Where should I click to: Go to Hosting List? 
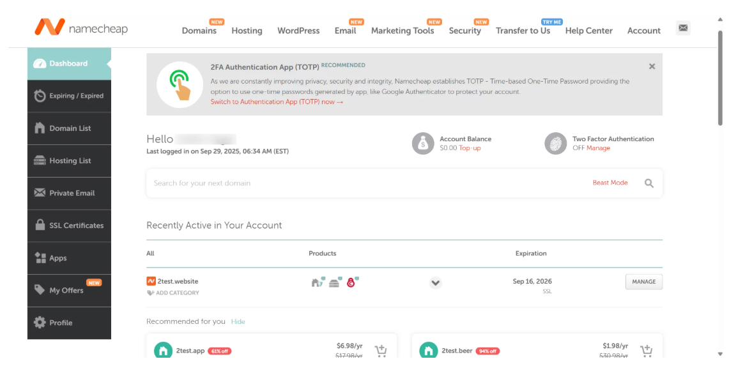[69, 160]
